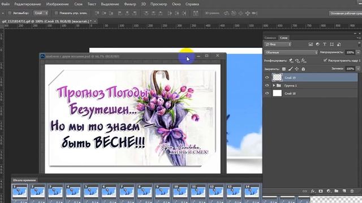Click the 3D pan mode icon
The image size is (362, 203).
240,13
